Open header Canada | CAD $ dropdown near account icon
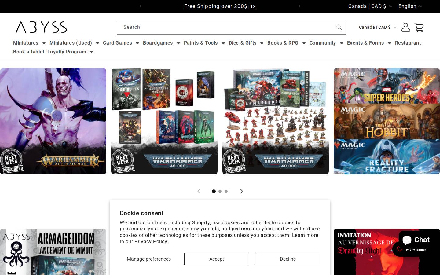 [378, 27]
